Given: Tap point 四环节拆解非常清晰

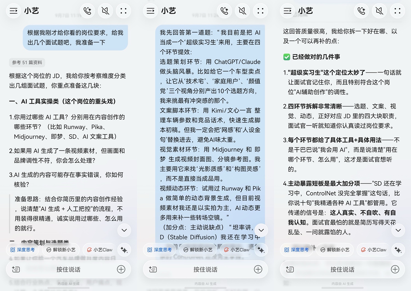Looking at the screenshot, I should pos(340,116).
